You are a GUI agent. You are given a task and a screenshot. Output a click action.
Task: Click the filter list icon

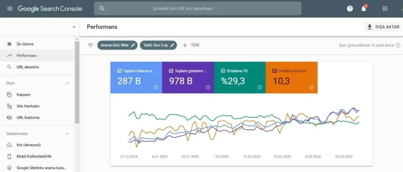pyautogui.click(x=91, y=45)
